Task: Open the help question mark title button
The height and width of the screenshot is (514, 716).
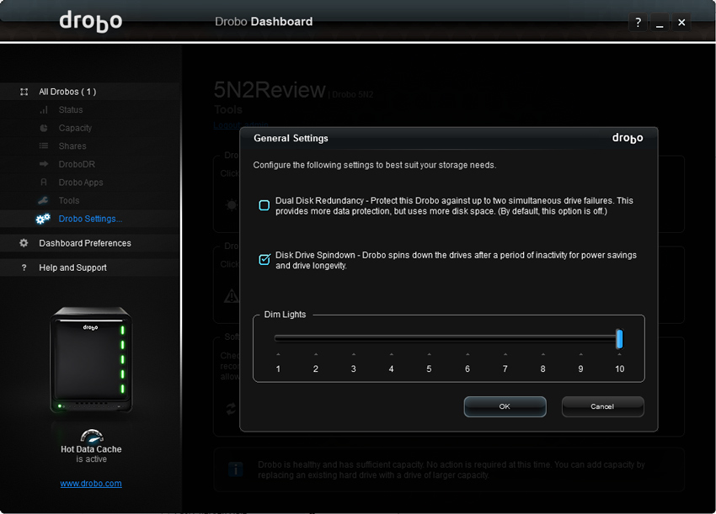Action: click(638, 22)
